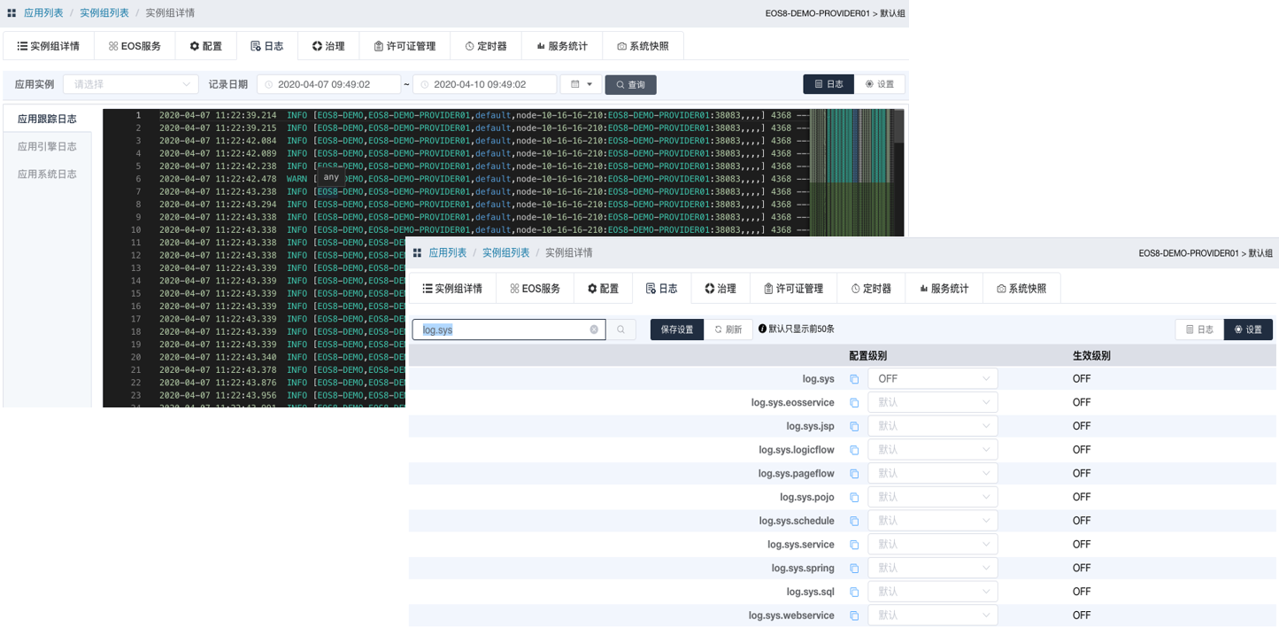Click the magnifier search icon beside log.sys field
This screenshot has width=1279, height=628.
point(621,330)
